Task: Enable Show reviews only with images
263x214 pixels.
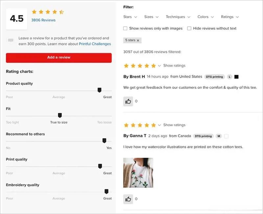Action: (x=125, y=29)
